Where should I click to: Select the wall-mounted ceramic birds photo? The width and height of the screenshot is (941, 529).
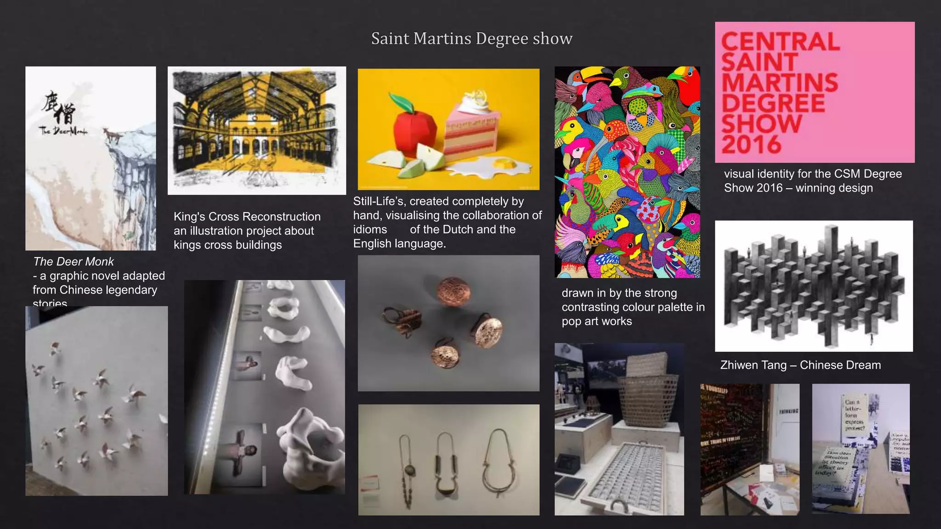pos(96,400)
